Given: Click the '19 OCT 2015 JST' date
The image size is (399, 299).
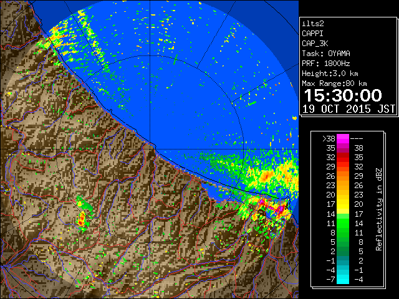Looking at the screenshot, I should coord(349,109).
